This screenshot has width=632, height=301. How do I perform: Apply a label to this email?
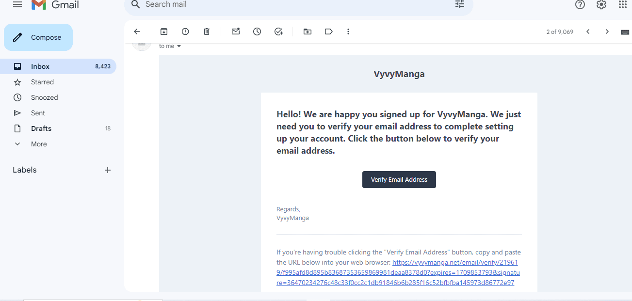329,32
